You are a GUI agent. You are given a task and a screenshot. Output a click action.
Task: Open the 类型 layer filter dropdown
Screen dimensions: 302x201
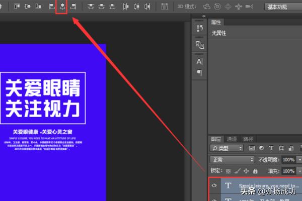[226, 148]
